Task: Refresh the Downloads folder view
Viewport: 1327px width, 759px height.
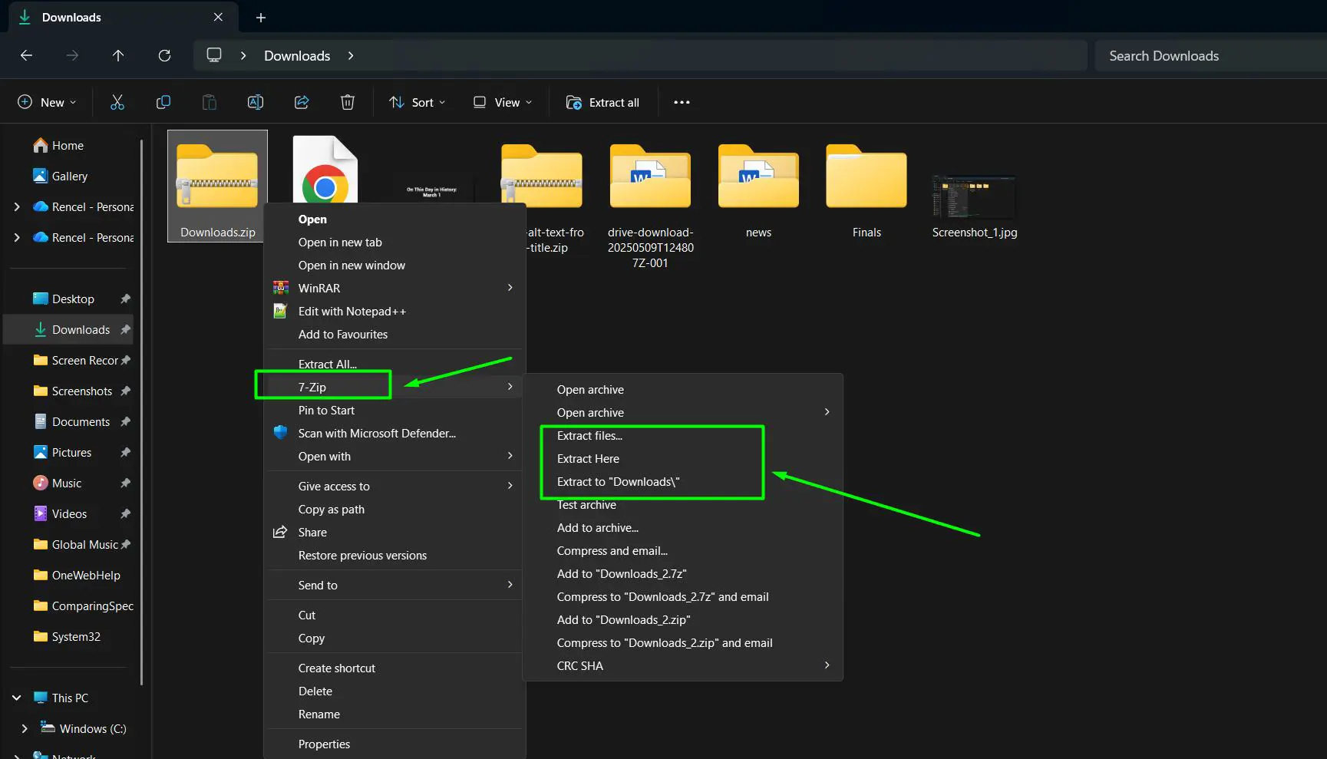Action: (x=164, y=55)
